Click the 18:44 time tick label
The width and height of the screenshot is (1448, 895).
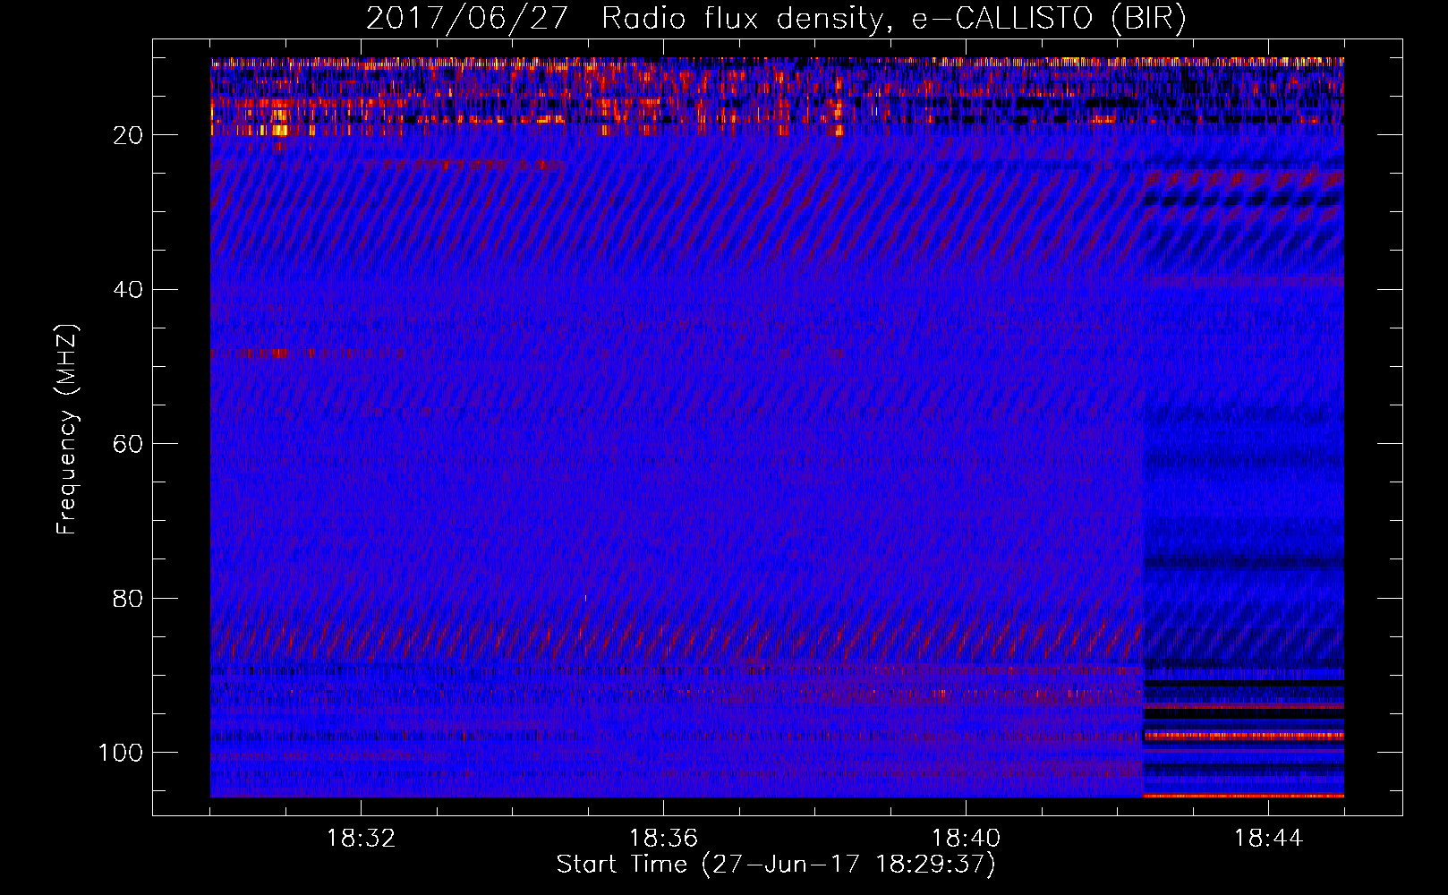pyautogui.click(x=1268, y=839)
